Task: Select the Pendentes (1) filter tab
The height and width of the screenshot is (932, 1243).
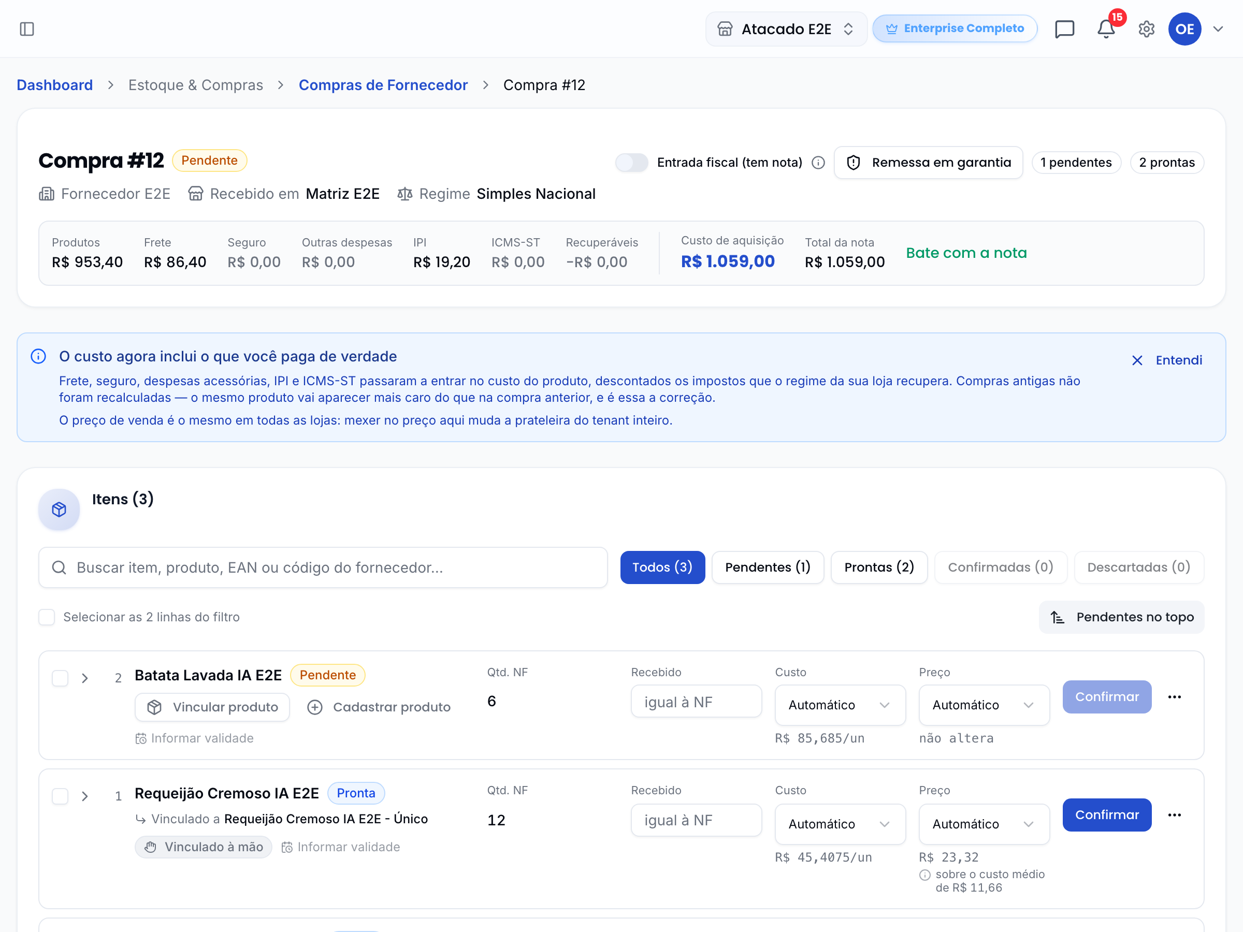Action: tap(768, 567)
